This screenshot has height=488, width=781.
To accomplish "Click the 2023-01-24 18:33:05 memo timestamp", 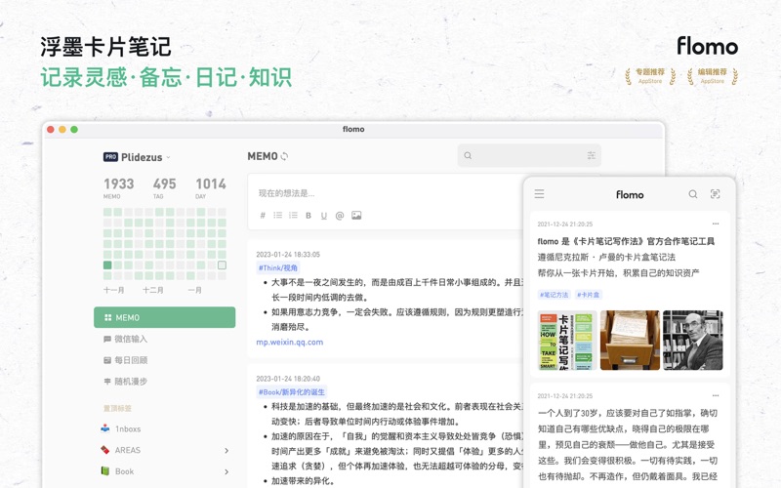I will (x=288, y=254).
